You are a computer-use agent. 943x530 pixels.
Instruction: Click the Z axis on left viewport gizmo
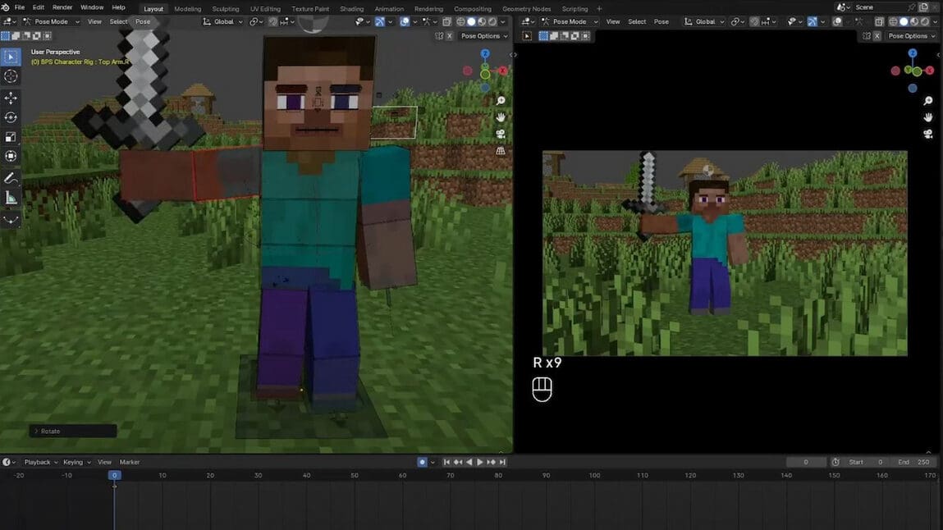tap(485, 54)
